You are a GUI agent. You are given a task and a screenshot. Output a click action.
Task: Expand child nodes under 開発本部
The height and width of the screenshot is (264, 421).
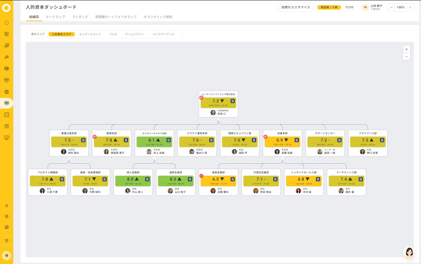tap(112, 158)
